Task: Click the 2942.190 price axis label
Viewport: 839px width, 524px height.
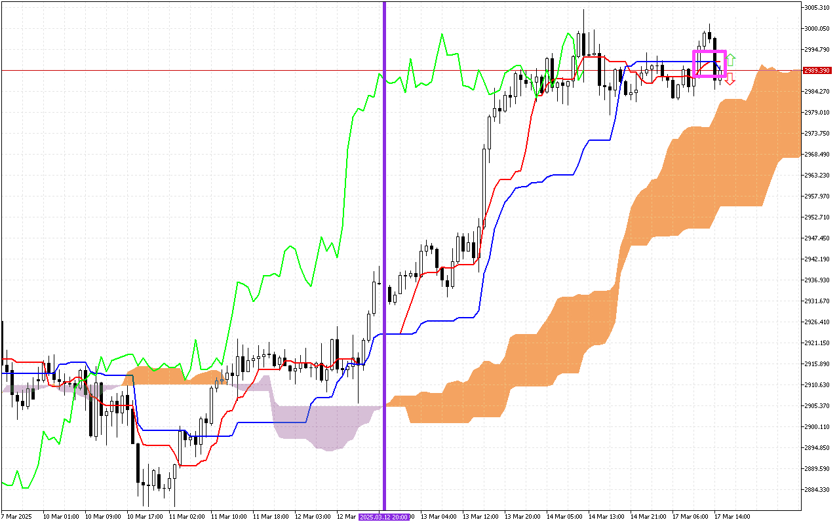Action: (x=817, y=259)
